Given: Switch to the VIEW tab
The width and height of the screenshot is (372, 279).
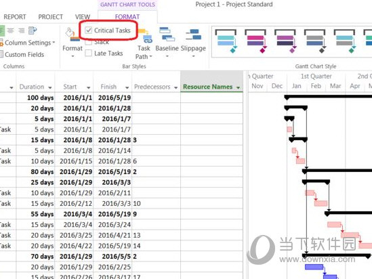Looking at the screenshot, I should (83, 17).
